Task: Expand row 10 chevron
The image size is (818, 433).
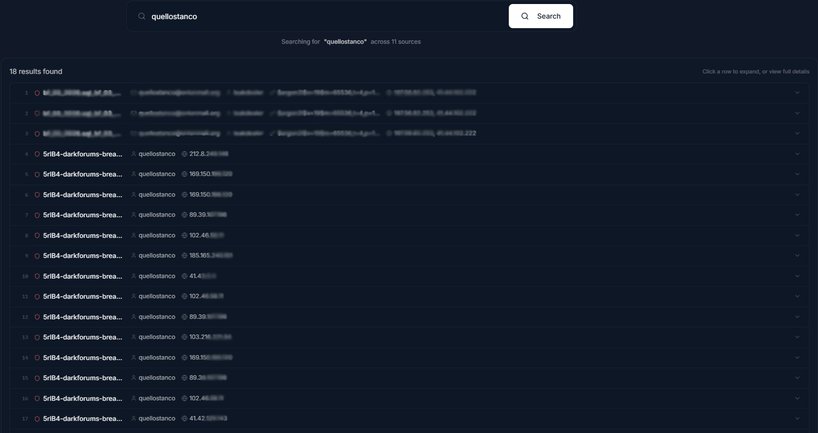Action: [x=797, y=276]
